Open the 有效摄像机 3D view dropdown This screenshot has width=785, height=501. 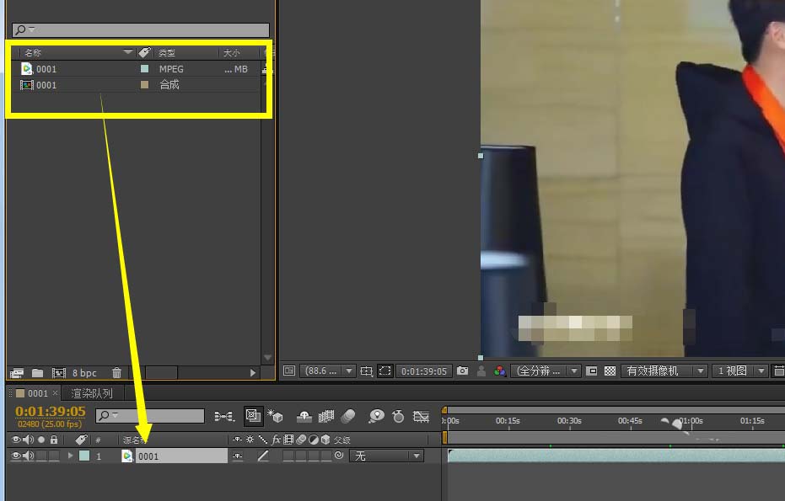(x=664, y=371)
